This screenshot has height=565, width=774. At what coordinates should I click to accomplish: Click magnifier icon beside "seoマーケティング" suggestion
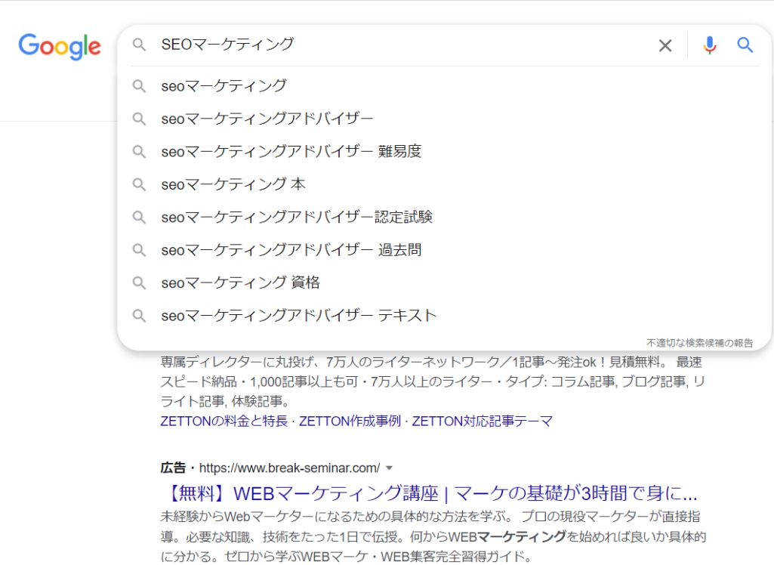coord(139,86)
